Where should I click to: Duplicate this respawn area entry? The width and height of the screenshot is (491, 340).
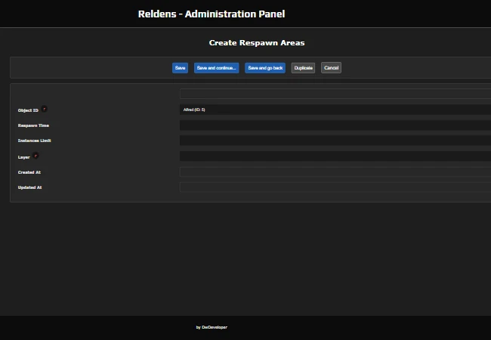[303, 68]
